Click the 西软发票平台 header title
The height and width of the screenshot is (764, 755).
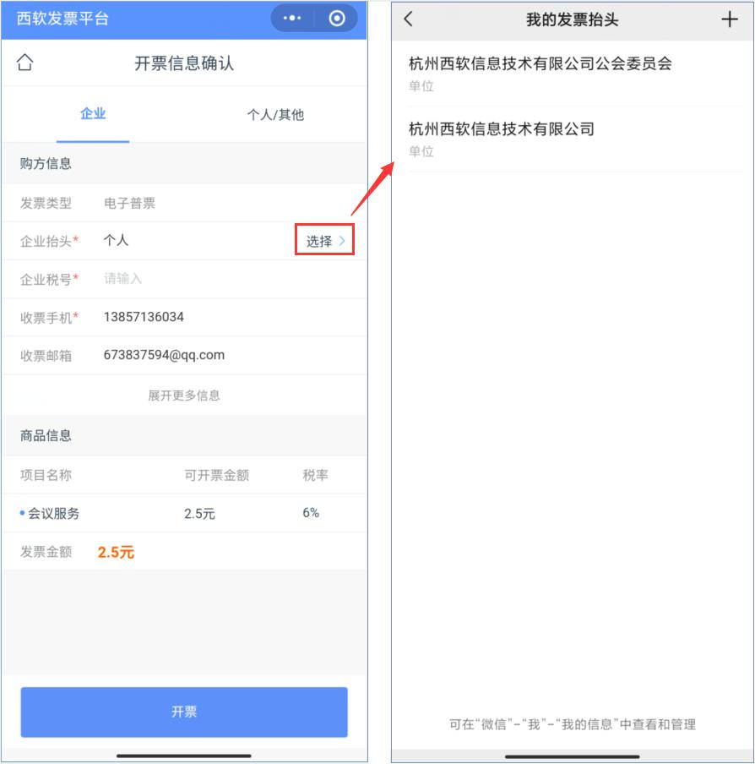(x=62, y=19)
